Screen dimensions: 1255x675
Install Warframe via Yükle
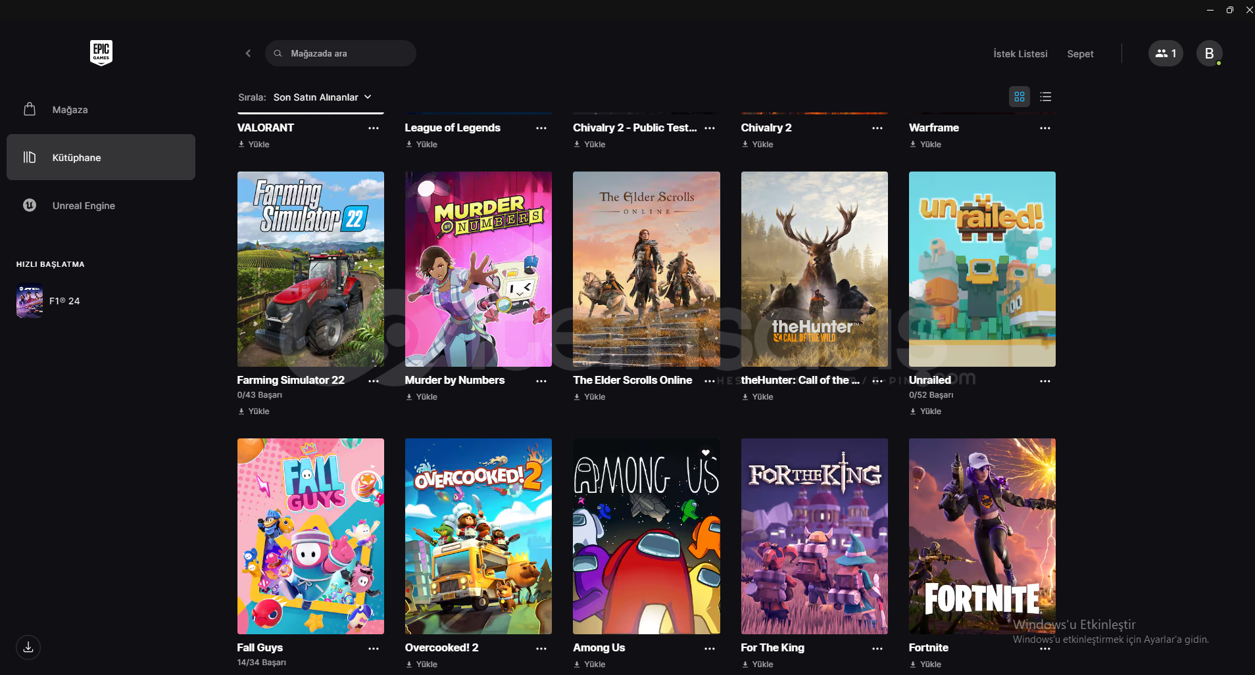click(925, 145)
